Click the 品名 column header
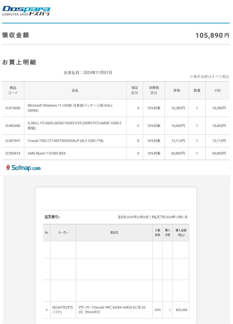 coord(75,90)
